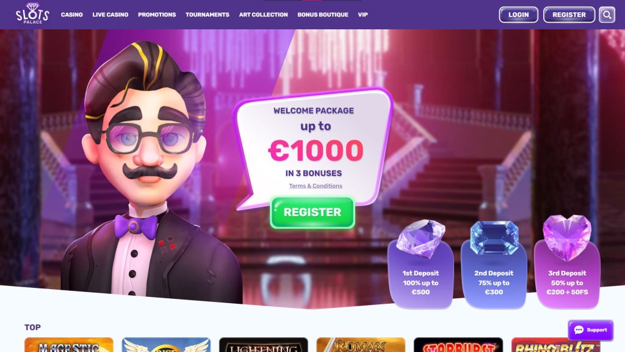Open the VIP page

tap(363, 15)
